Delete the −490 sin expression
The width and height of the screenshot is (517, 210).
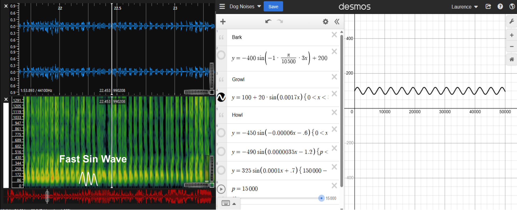tap(334, 148)
